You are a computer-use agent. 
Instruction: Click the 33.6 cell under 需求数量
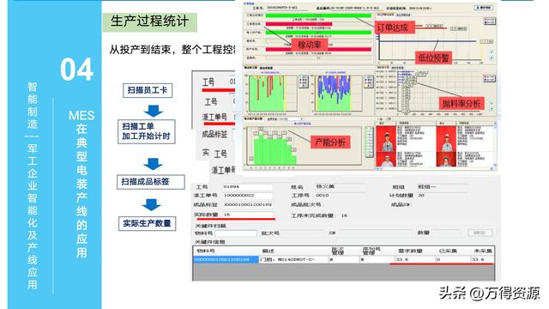point(414,259)
